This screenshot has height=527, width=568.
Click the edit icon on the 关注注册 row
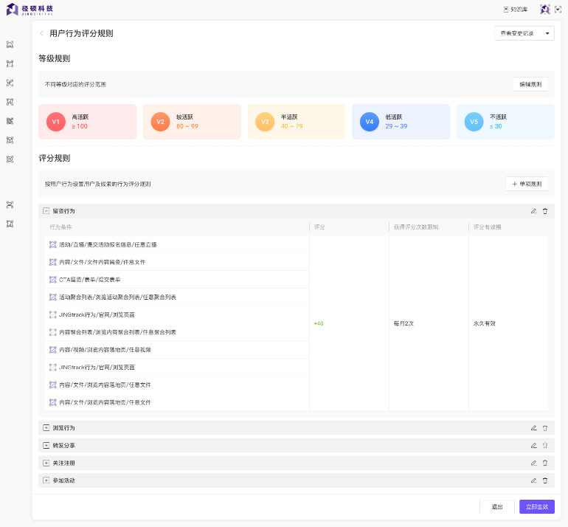pyautogui.click(x=533, y=463)
